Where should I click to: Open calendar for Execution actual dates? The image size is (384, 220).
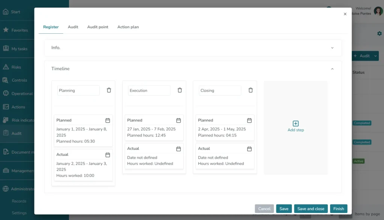point(178,149)
